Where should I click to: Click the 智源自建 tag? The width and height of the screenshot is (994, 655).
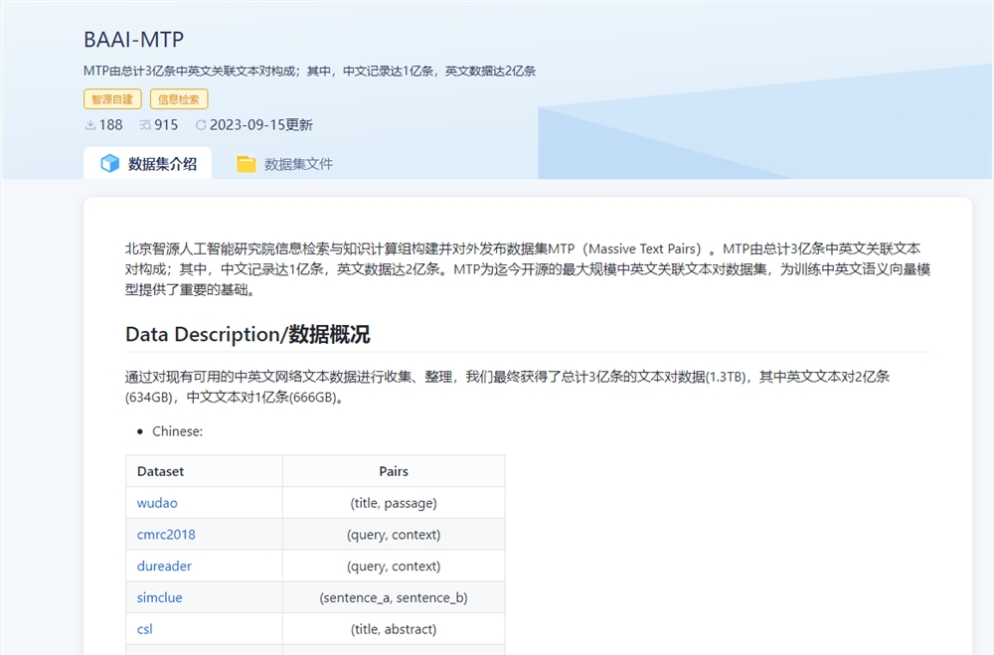click(x=112, y=98)
